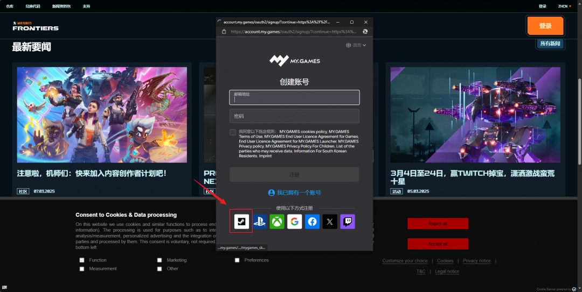Open the 兑换代码 menu item
The image size is (582, 292).
point(33,6)
